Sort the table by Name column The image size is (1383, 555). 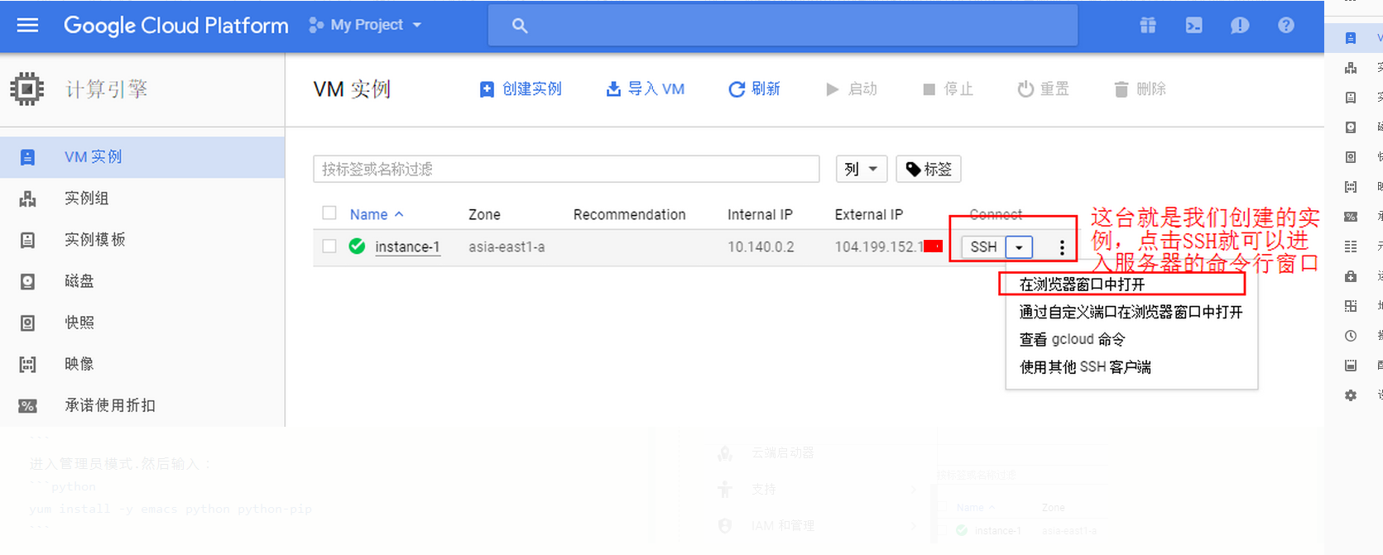(377, 214)
